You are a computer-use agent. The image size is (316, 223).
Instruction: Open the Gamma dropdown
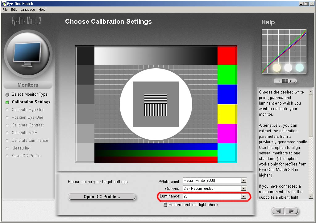[244, 189]
